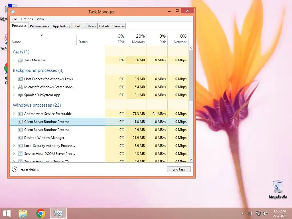This screenshot has width=292, height=219.
Task: Click the Background processes (3) group header
Action: 38,70
